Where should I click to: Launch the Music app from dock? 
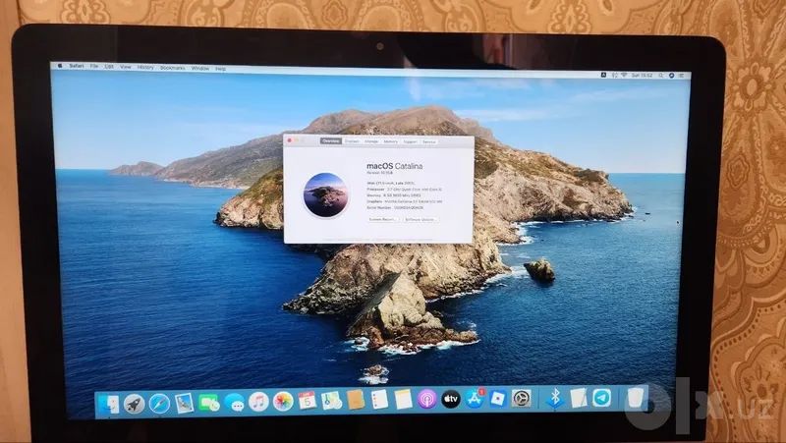(x=258, y=402)
